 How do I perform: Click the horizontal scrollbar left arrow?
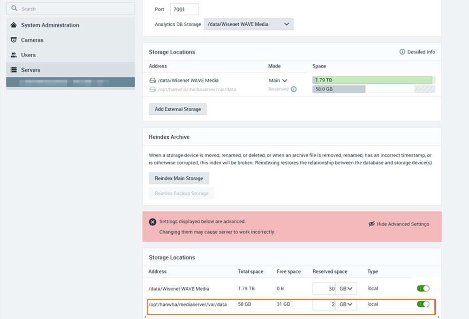145,317
